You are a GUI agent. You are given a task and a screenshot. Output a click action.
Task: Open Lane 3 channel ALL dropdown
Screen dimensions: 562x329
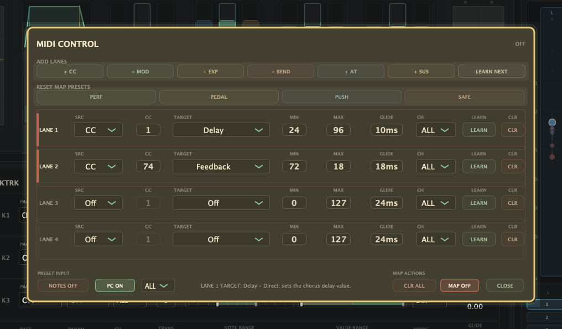pyautogui.click(x=435, y=203)
